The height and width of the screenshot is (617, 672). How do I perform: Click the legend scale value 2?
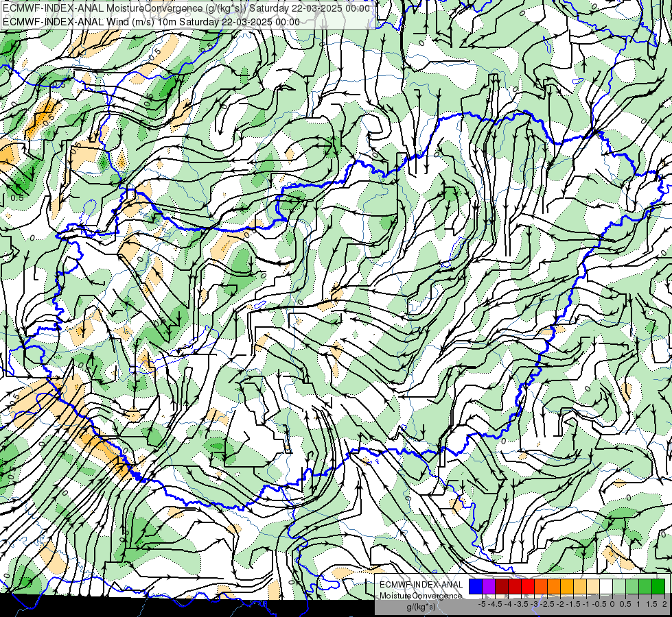coord(664,604)
